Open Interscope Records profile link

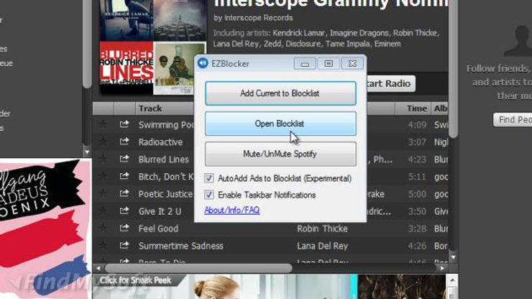click(259, 18)
